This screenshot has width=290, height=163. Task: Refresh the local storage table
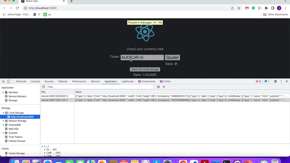(43, 87)
